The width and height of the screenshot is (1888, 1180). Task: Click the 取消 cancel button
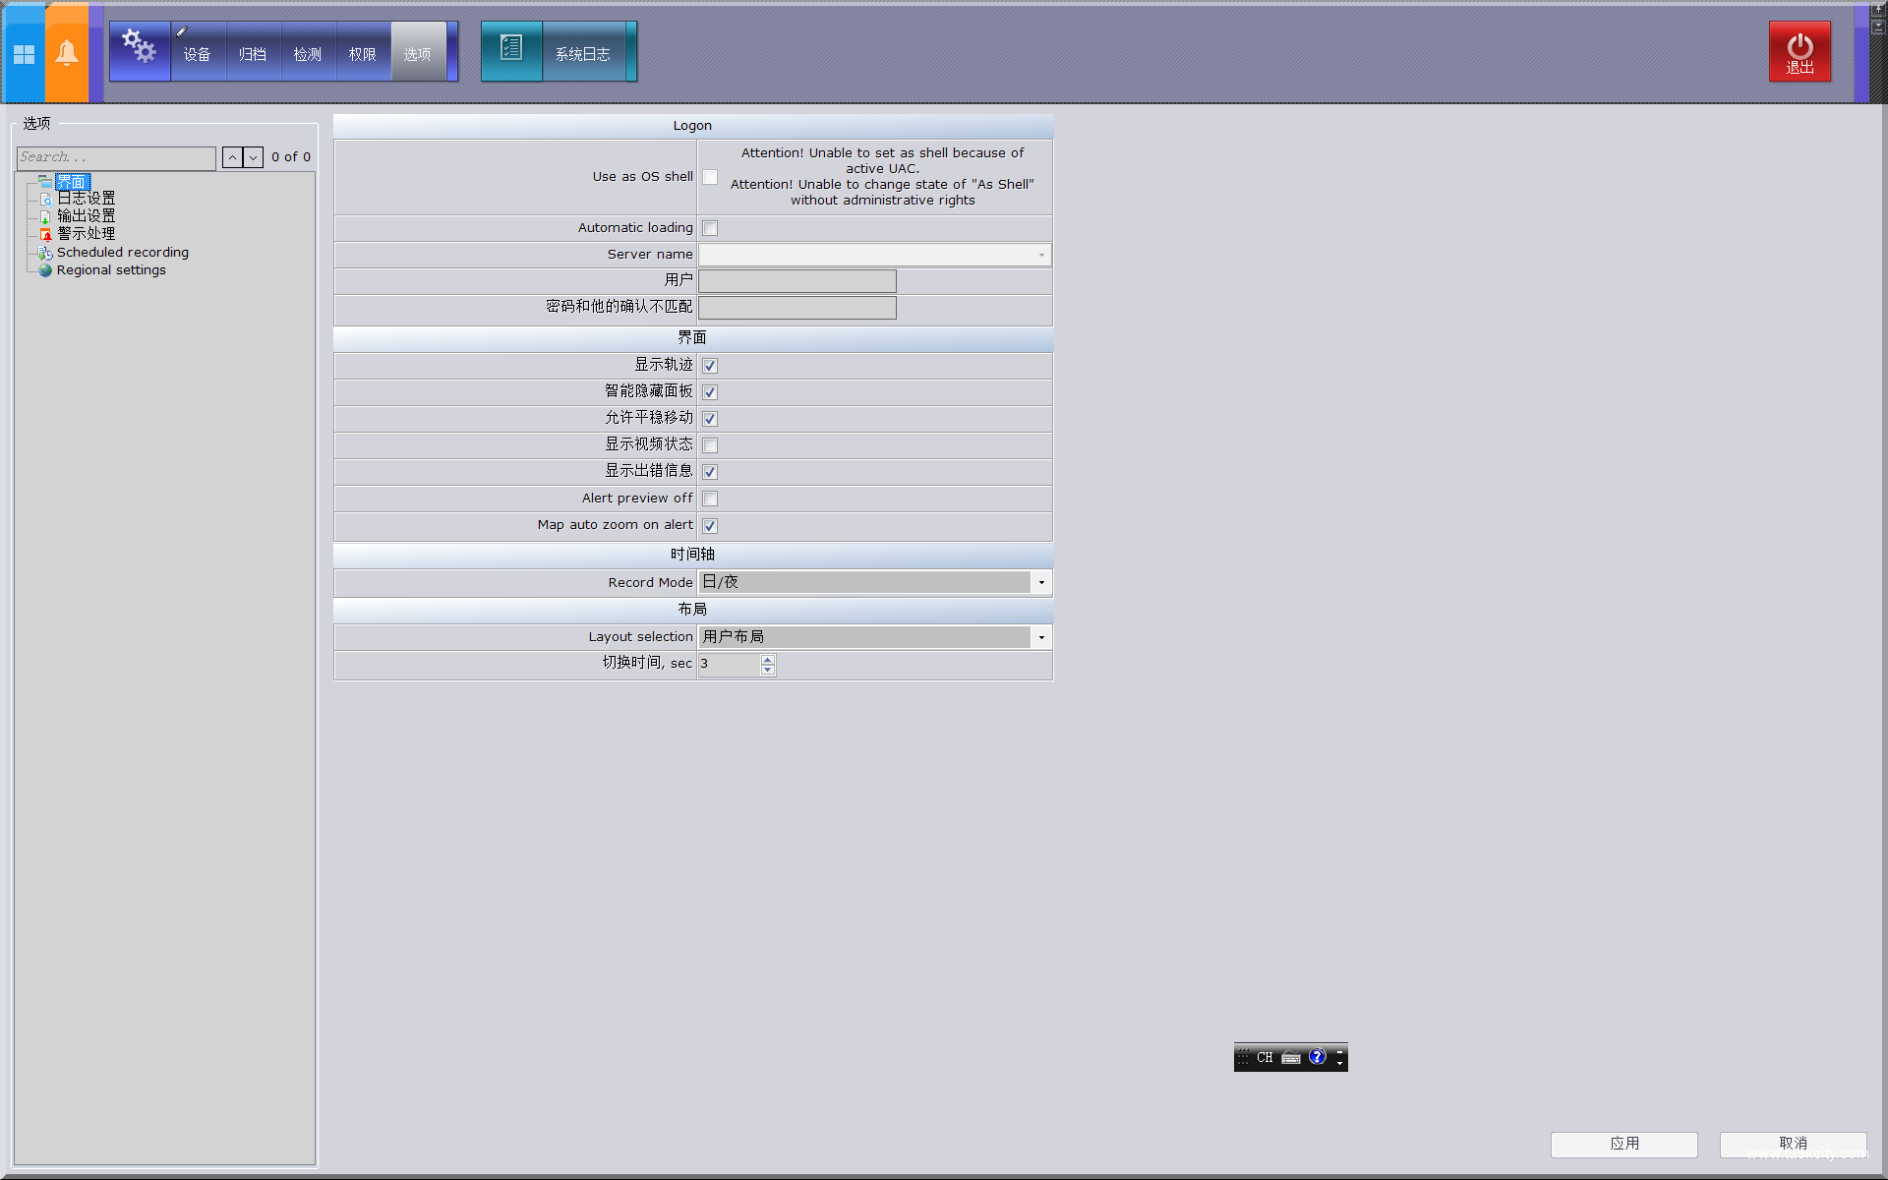point(1794,1144)
